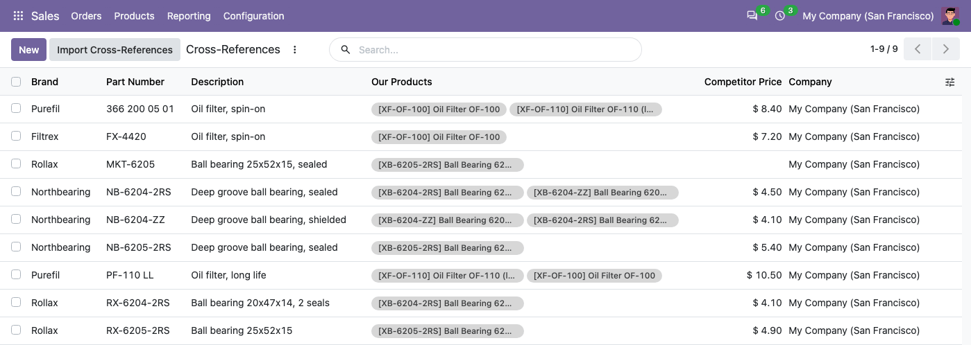Open the optional columns adjust icon
971x345 pixels.
(x=950, y=82)
